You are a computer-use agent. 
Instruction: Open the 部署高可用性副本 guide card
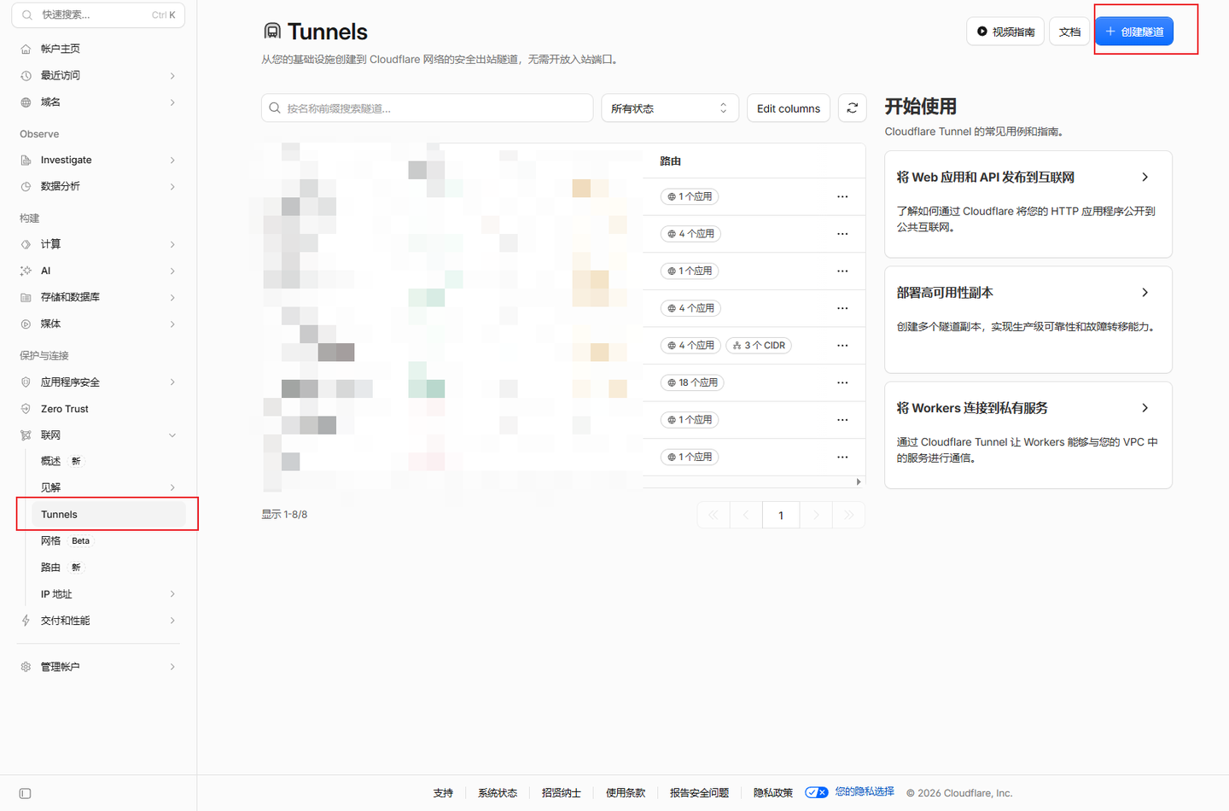coord(1028,319)
